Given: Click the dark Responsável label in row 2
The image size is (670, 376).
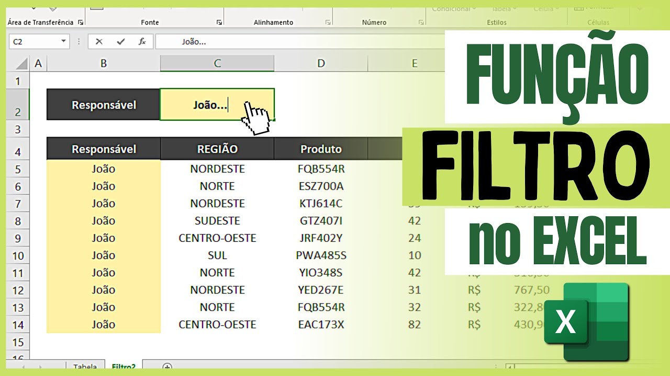Looking at the screenshot, I should pos(104,104).
